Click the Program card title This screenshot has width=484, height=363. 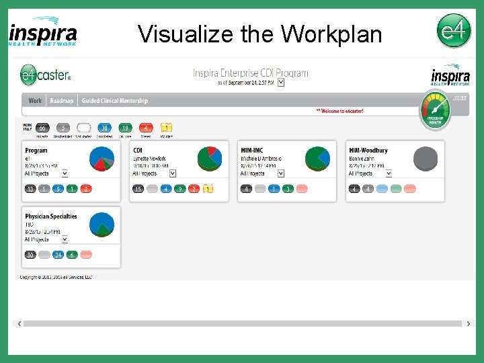tap(36, 151)
